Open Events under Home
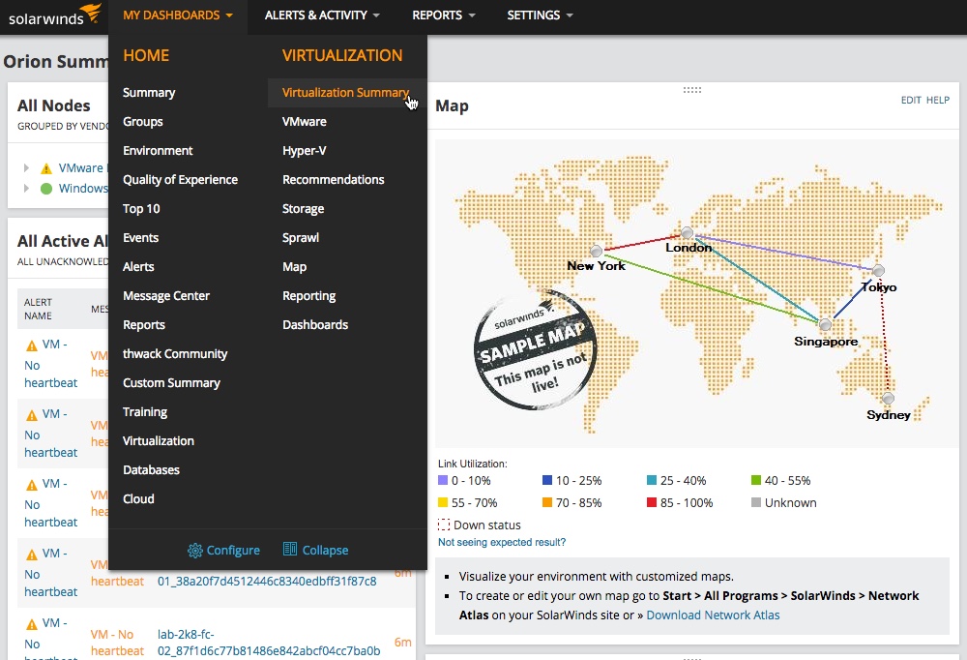Viewport: 967px width, 660px height. point(140,238)
